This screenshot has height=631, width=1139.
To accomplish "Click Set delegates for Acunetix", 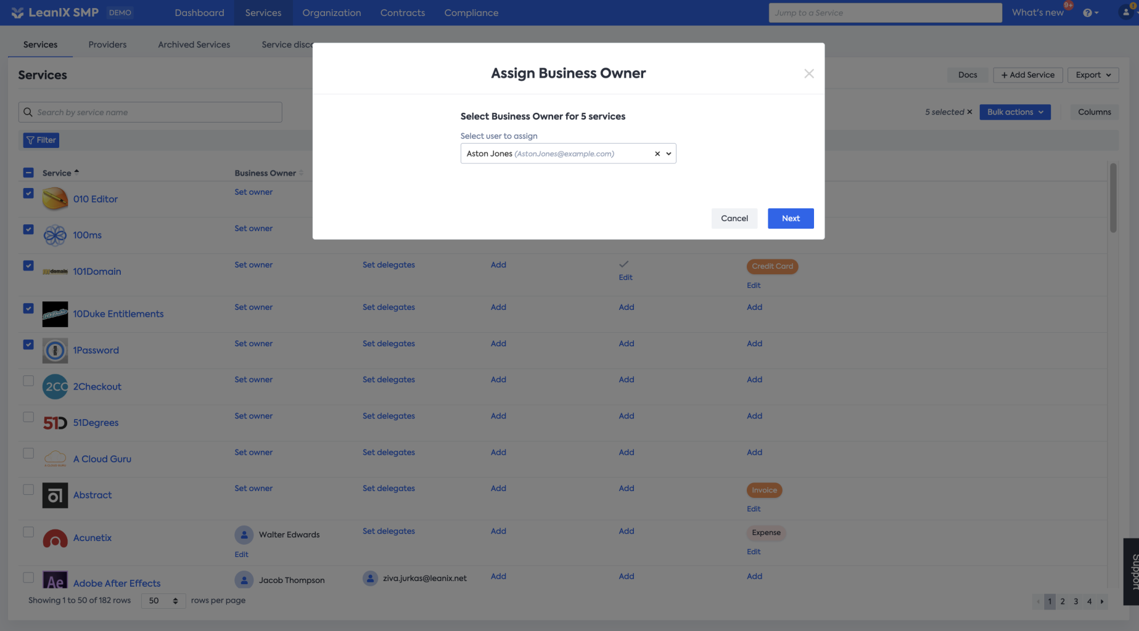I will tap(389, 531).
